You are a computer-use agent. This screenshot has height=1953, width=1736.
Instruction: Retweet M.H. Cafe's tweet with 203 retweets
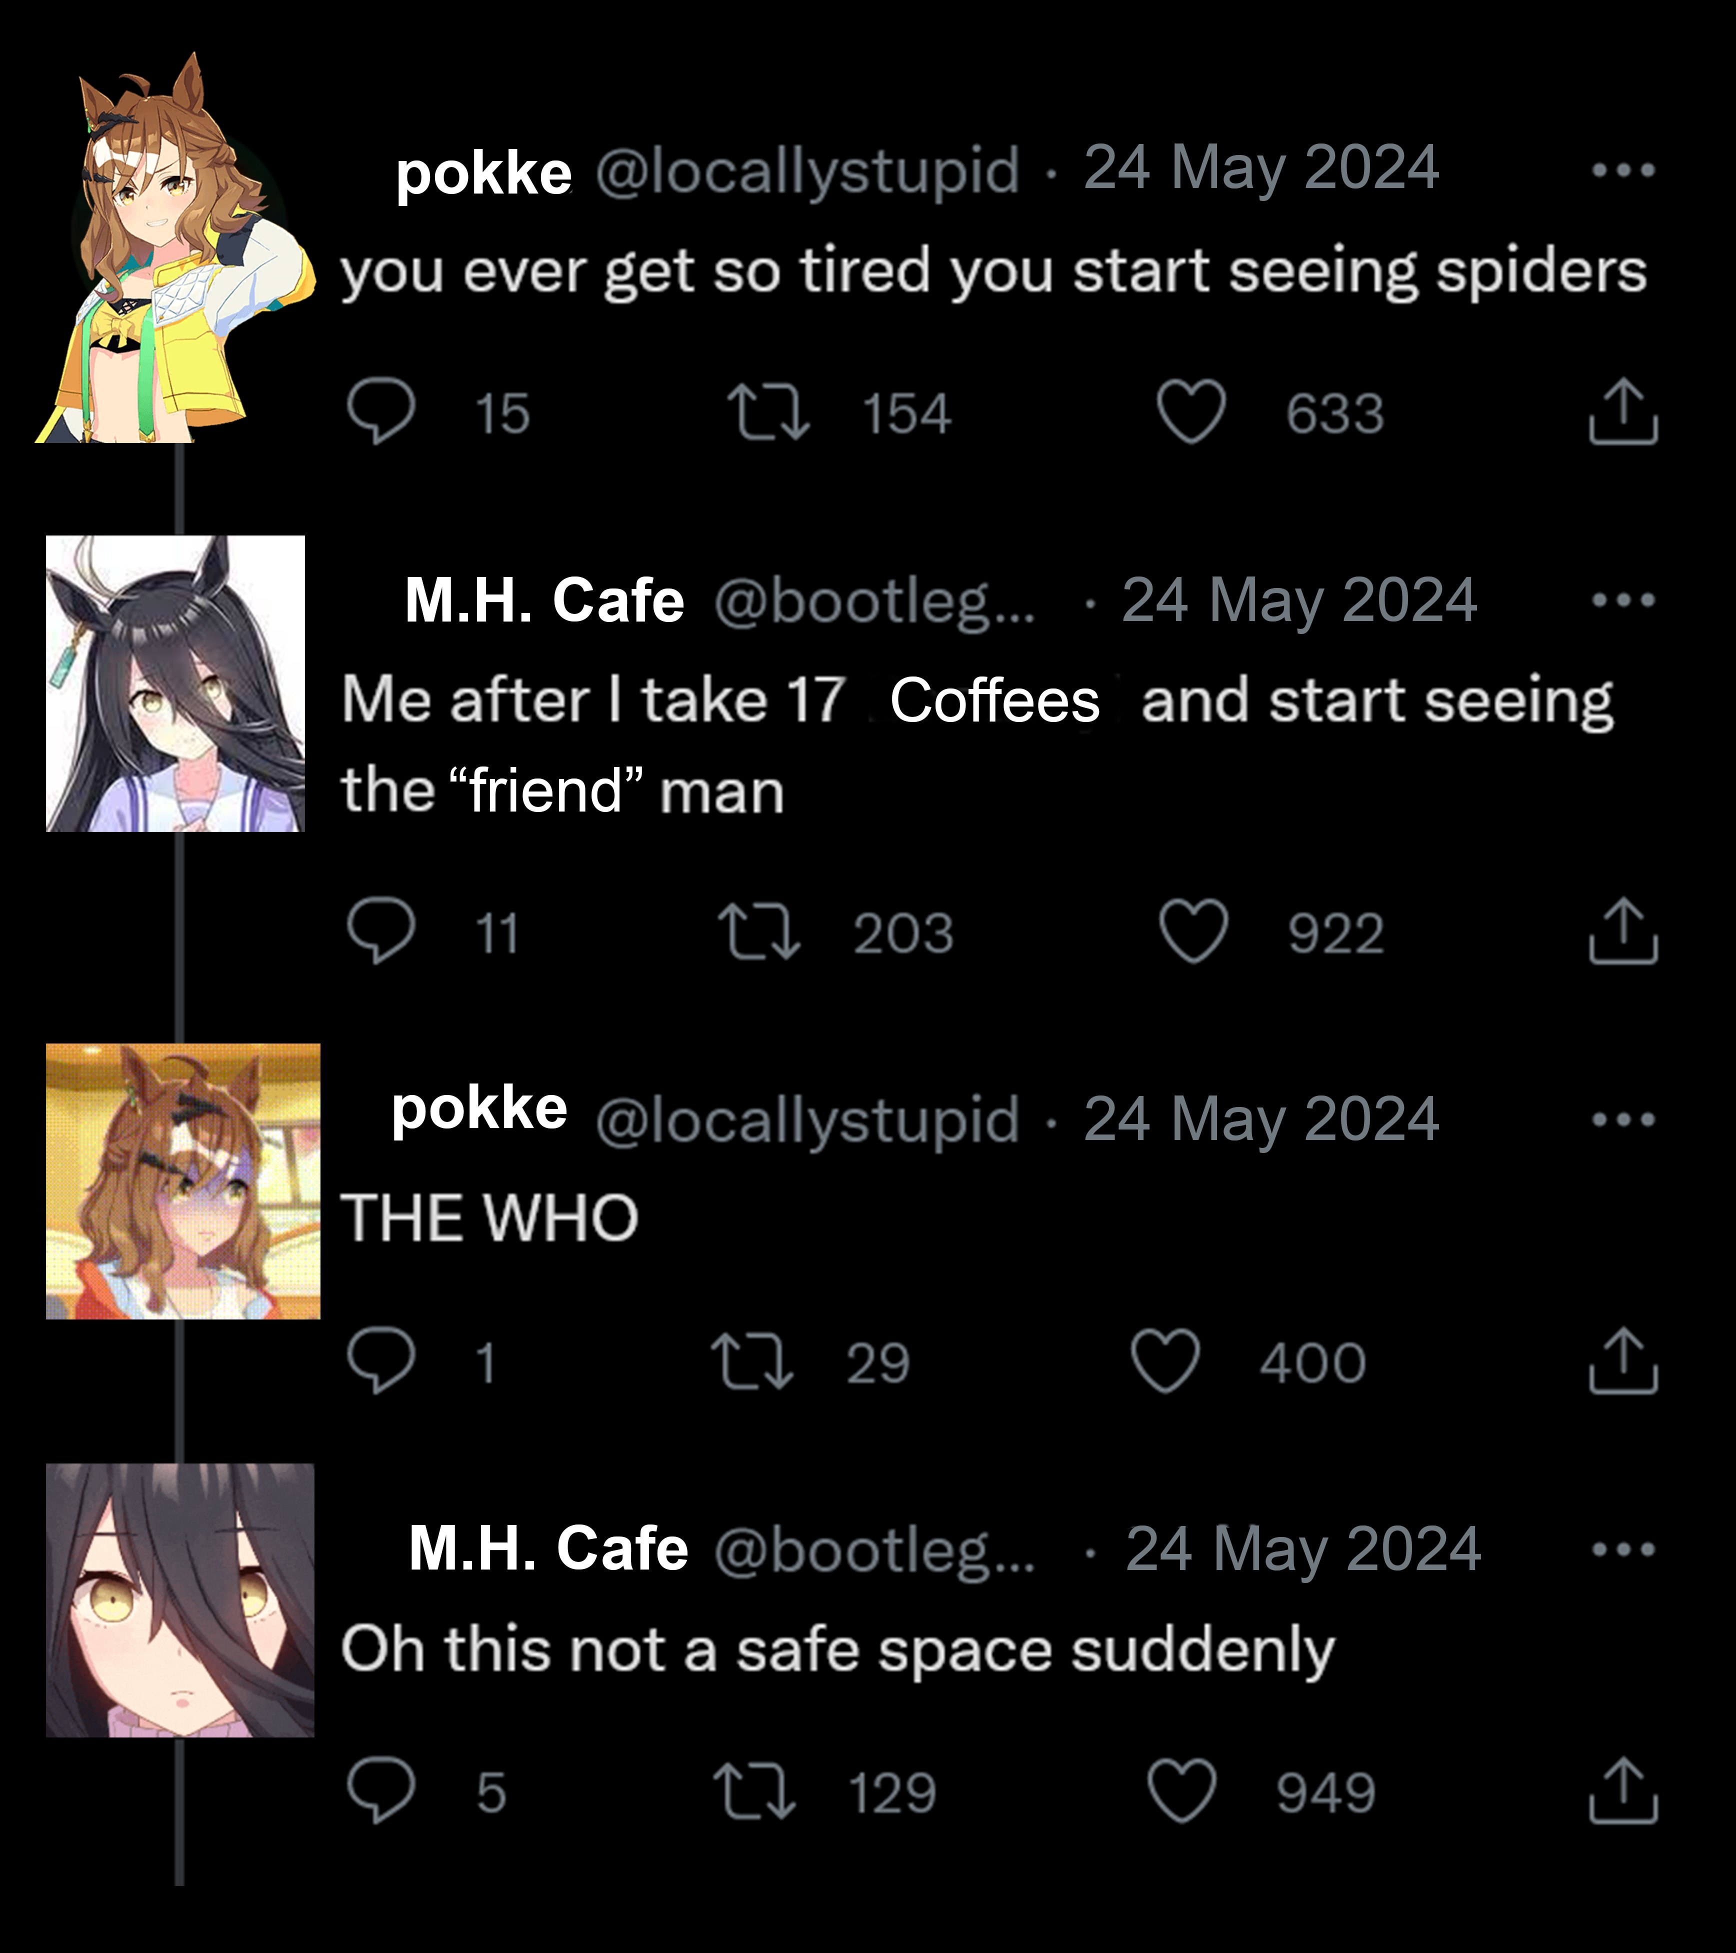click(x=759, y=931)
